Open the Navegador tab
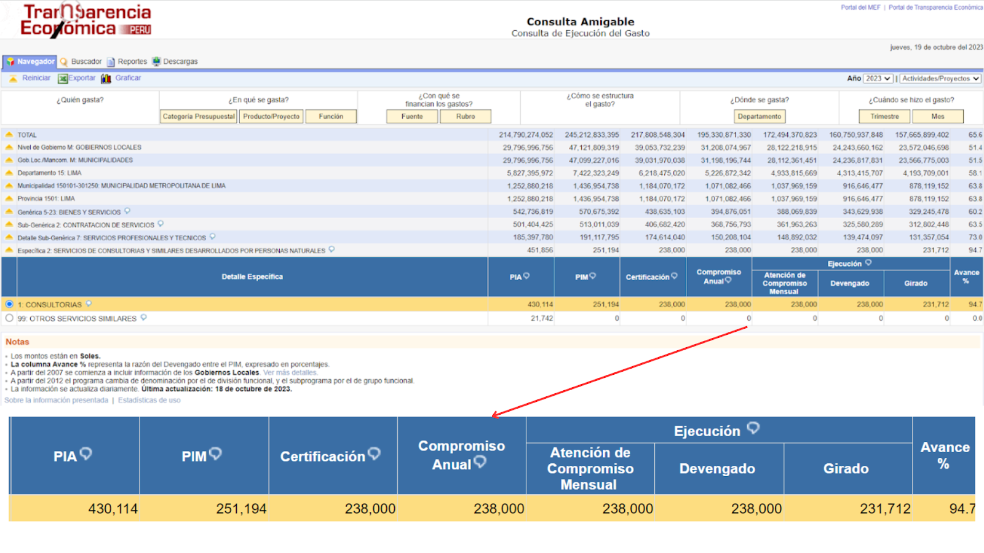 tap(30, 61)
